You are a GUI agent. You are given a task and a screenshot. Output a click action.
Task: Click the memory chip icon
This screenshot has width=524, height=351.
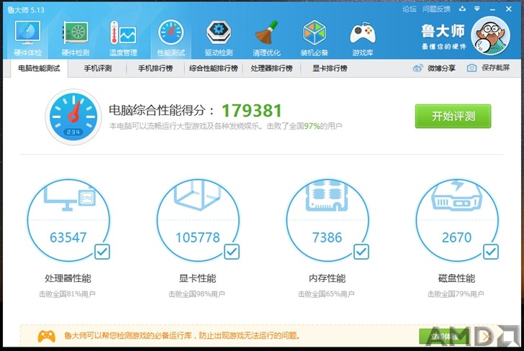click(327, 196)
